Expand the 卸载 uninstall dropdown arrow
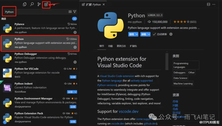This screenshot has width=222, height=126. 149,34
